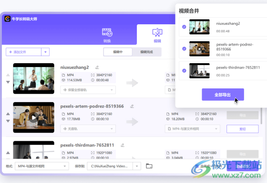Screen dimensions: 267x183
Task: Click the app logo in title bar
Action: 7,19
